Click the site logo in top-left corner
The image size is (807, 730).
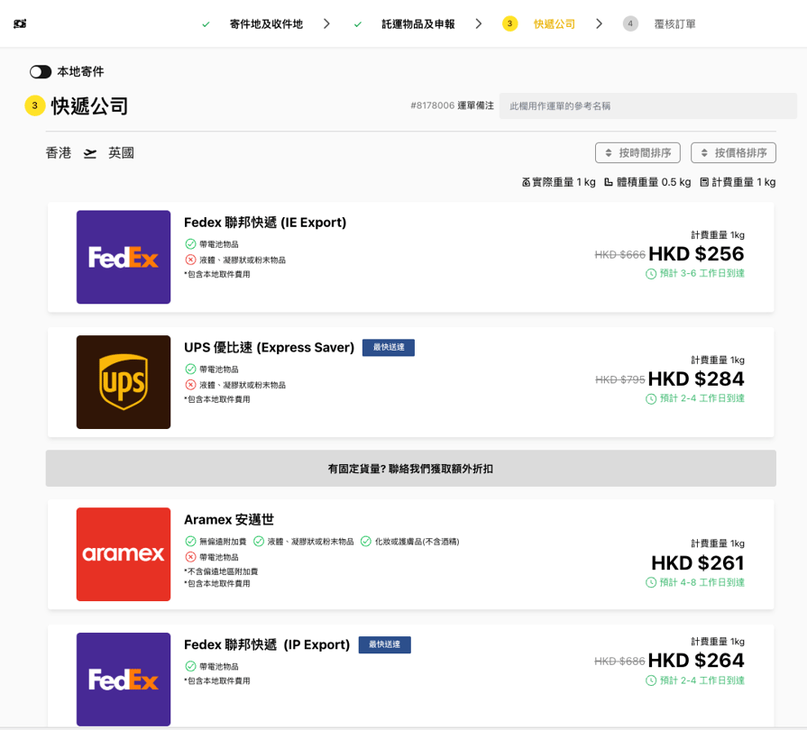coord(20,23)
